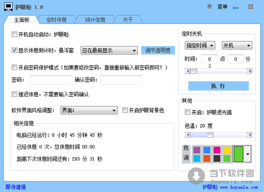Click left arrow of 色温 slider

[x=187, y=135]
